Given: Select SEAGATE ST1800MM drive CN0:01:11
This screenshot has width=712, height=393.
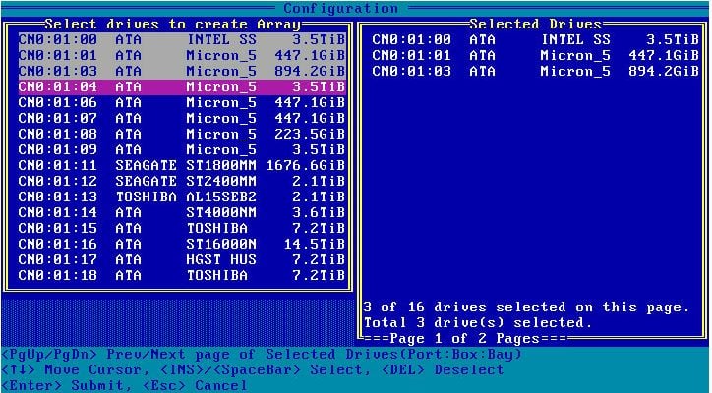Looking at the screenshot, I should (182, 166).
